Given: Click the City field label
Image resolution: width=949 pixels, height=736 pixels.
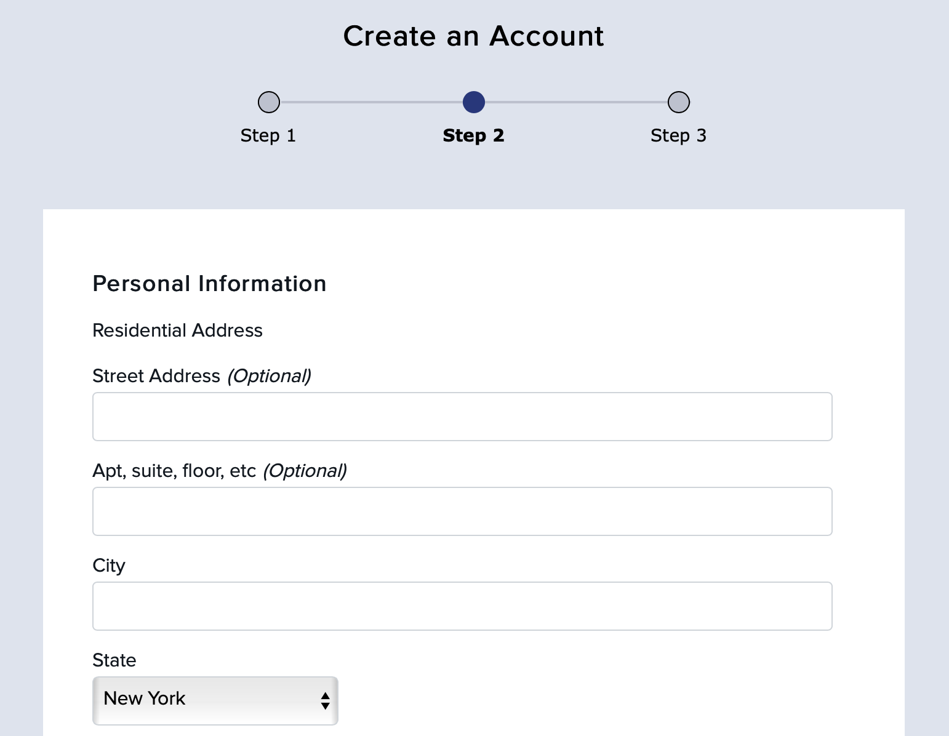Looking at the screenshot, I should point(108,566).
